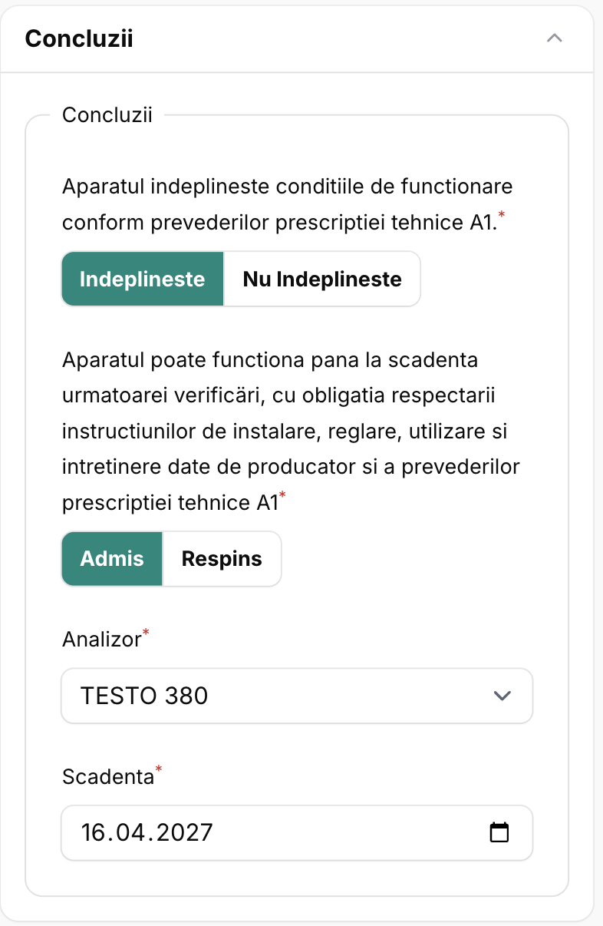Click the down arrow in the Analizor field
This screenshot has height=926, width=603.
(x=502, y=696)
